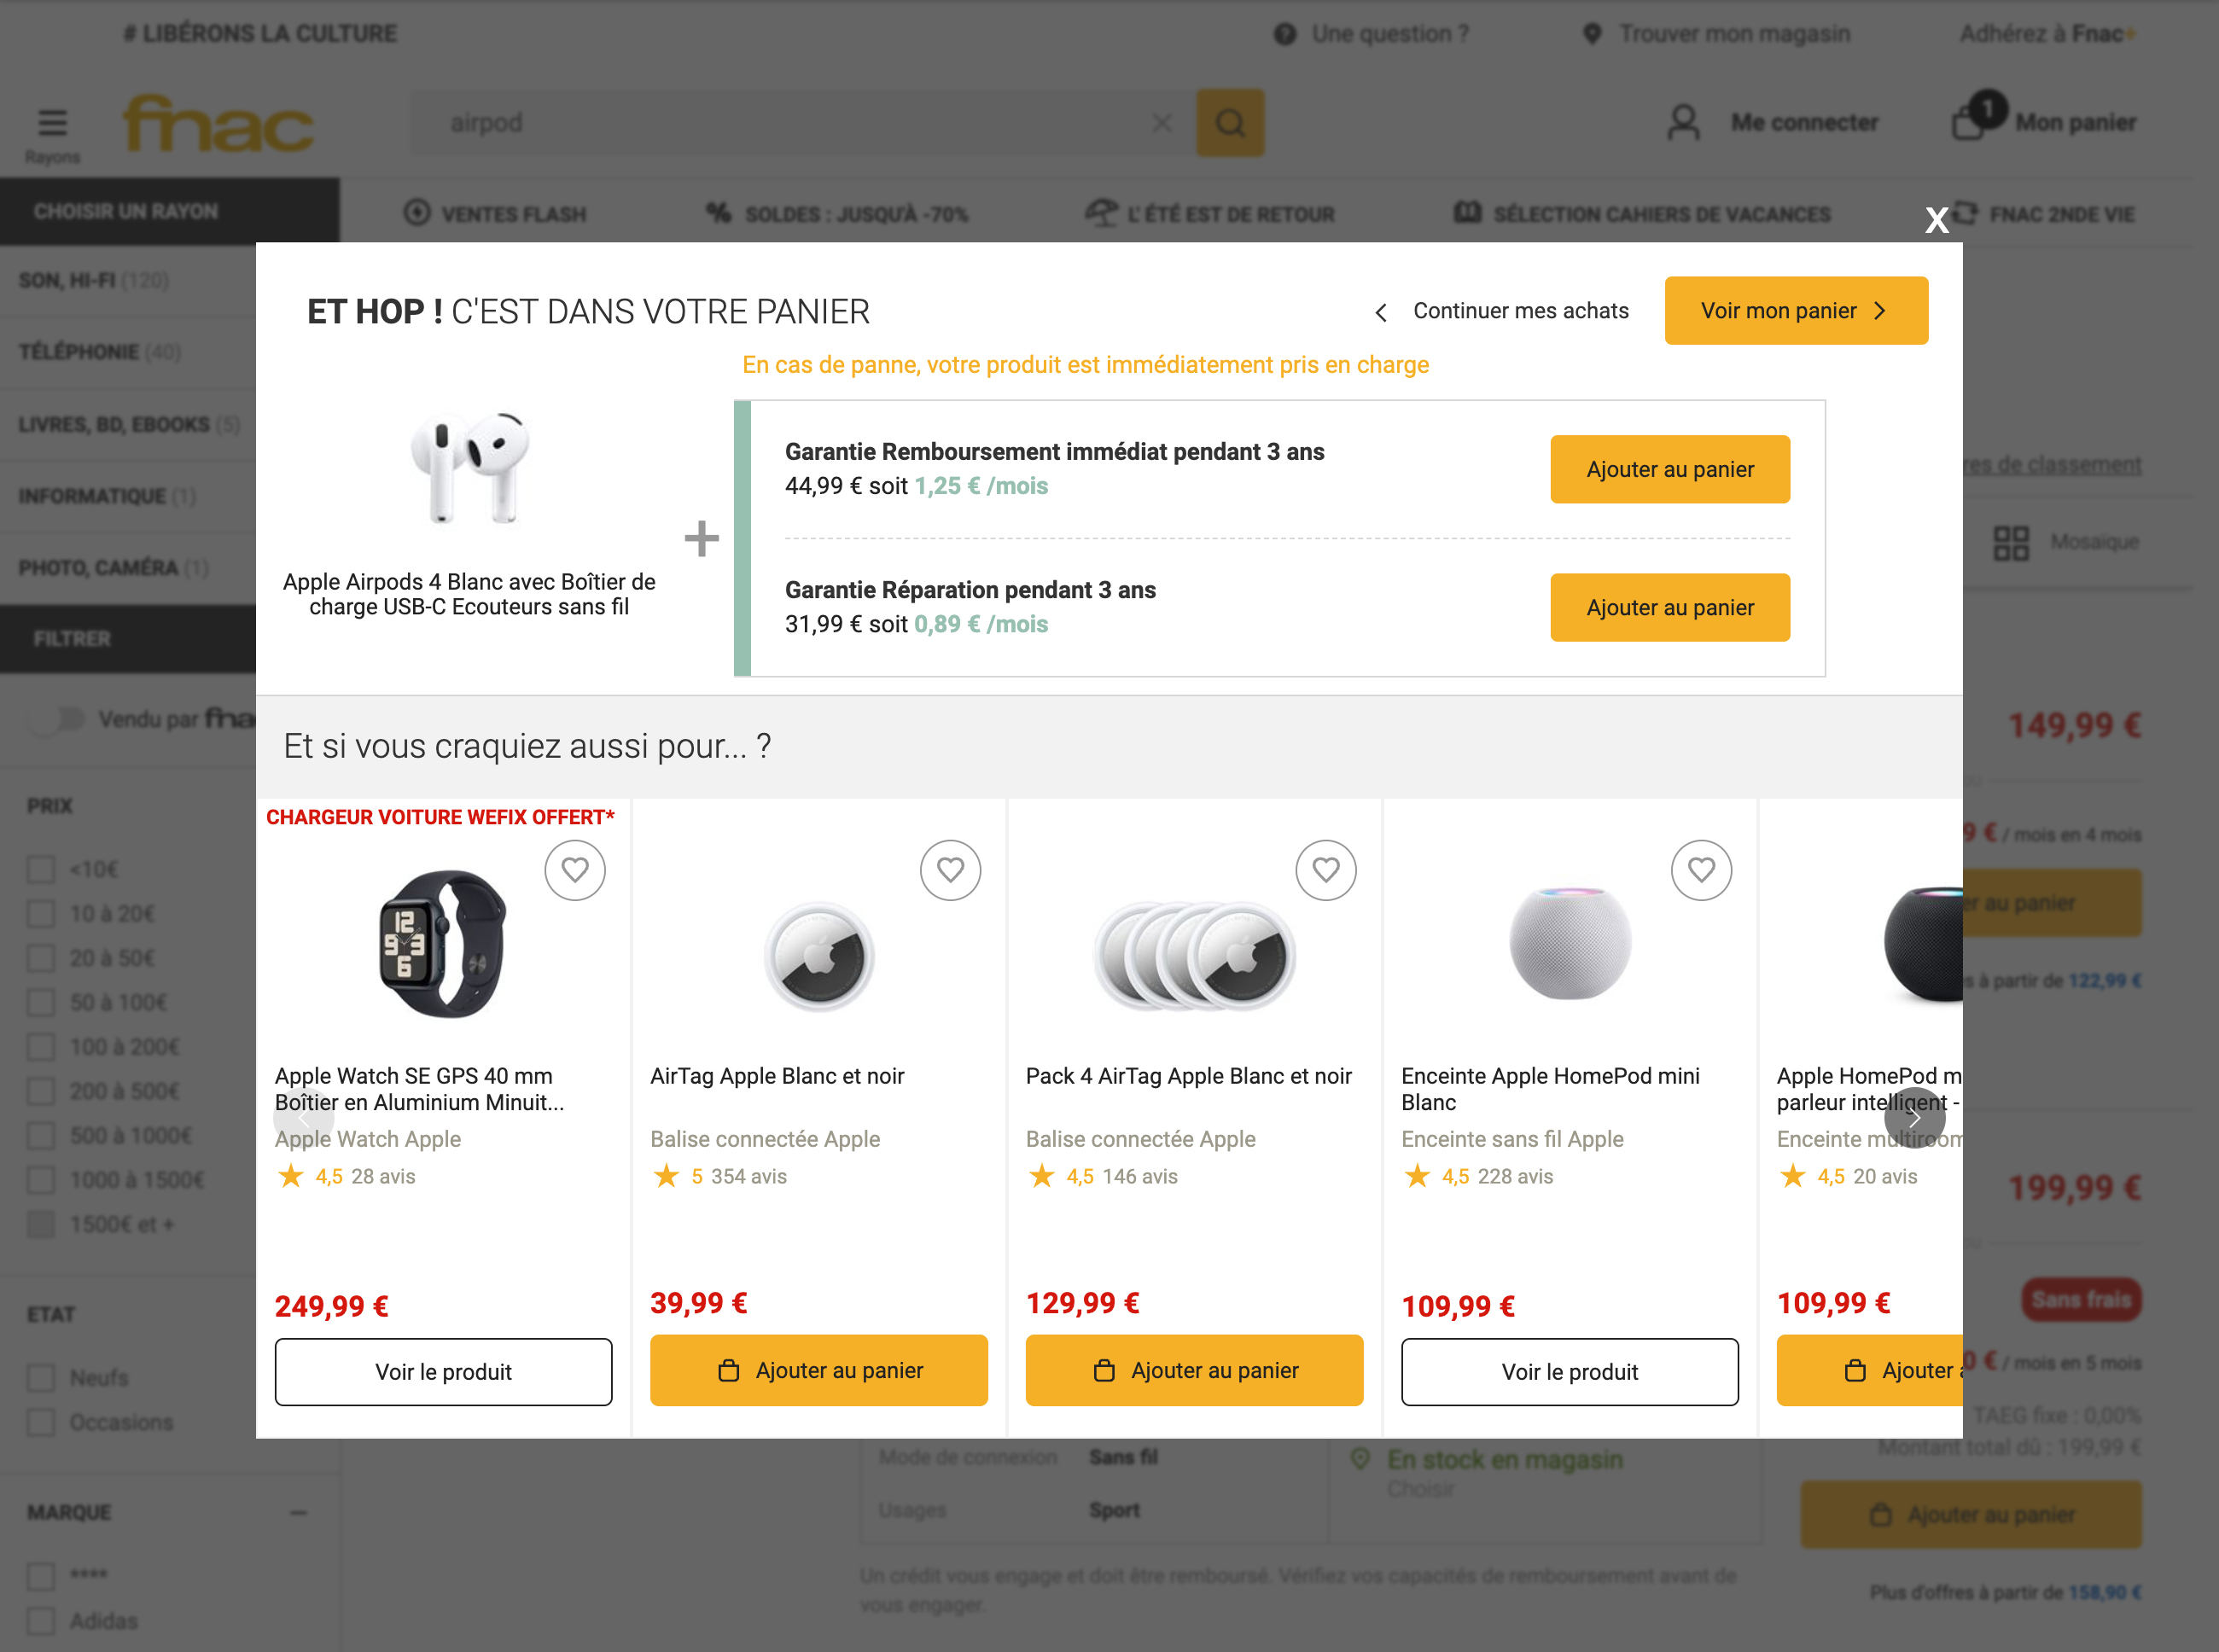Open account options via Me connecter icon

(1683, 122)
